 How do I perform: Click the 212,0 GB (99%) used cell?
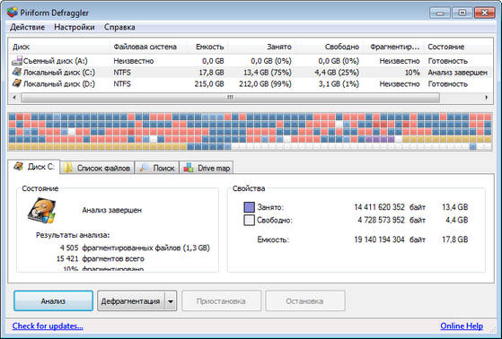(265, 83)
